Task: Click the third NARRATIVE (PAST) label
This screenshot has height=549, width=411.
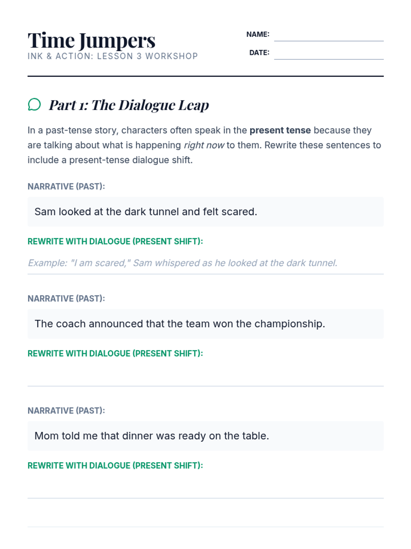Action: 66,411
